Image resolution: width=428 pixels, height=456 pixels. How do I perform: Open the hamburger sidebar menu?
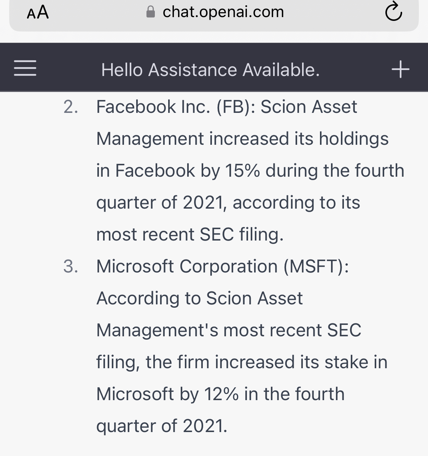click(x=25, y=68)
